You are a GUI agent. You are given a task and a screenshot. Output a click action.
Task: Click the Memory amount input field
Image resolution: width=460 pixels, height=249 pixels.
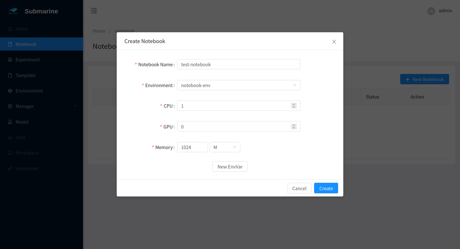[192, 147]
